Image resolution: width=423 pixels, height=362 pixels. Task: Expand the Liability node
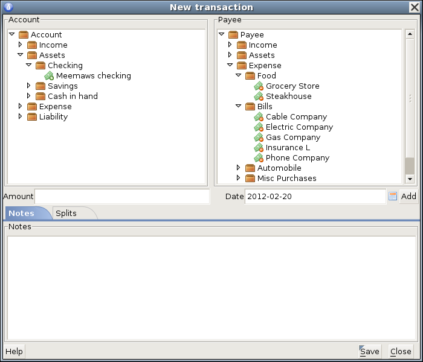pos(20,116)
